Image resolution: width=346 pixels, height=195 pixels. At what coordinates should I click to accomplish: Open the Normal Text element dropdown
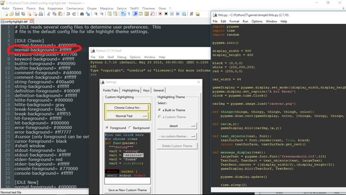pos(127,116)
